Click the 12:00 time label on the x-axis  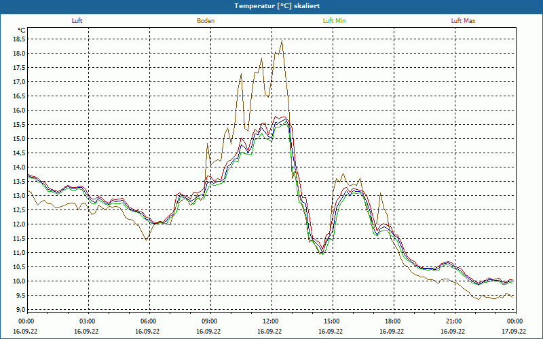(x=269, y=321)
